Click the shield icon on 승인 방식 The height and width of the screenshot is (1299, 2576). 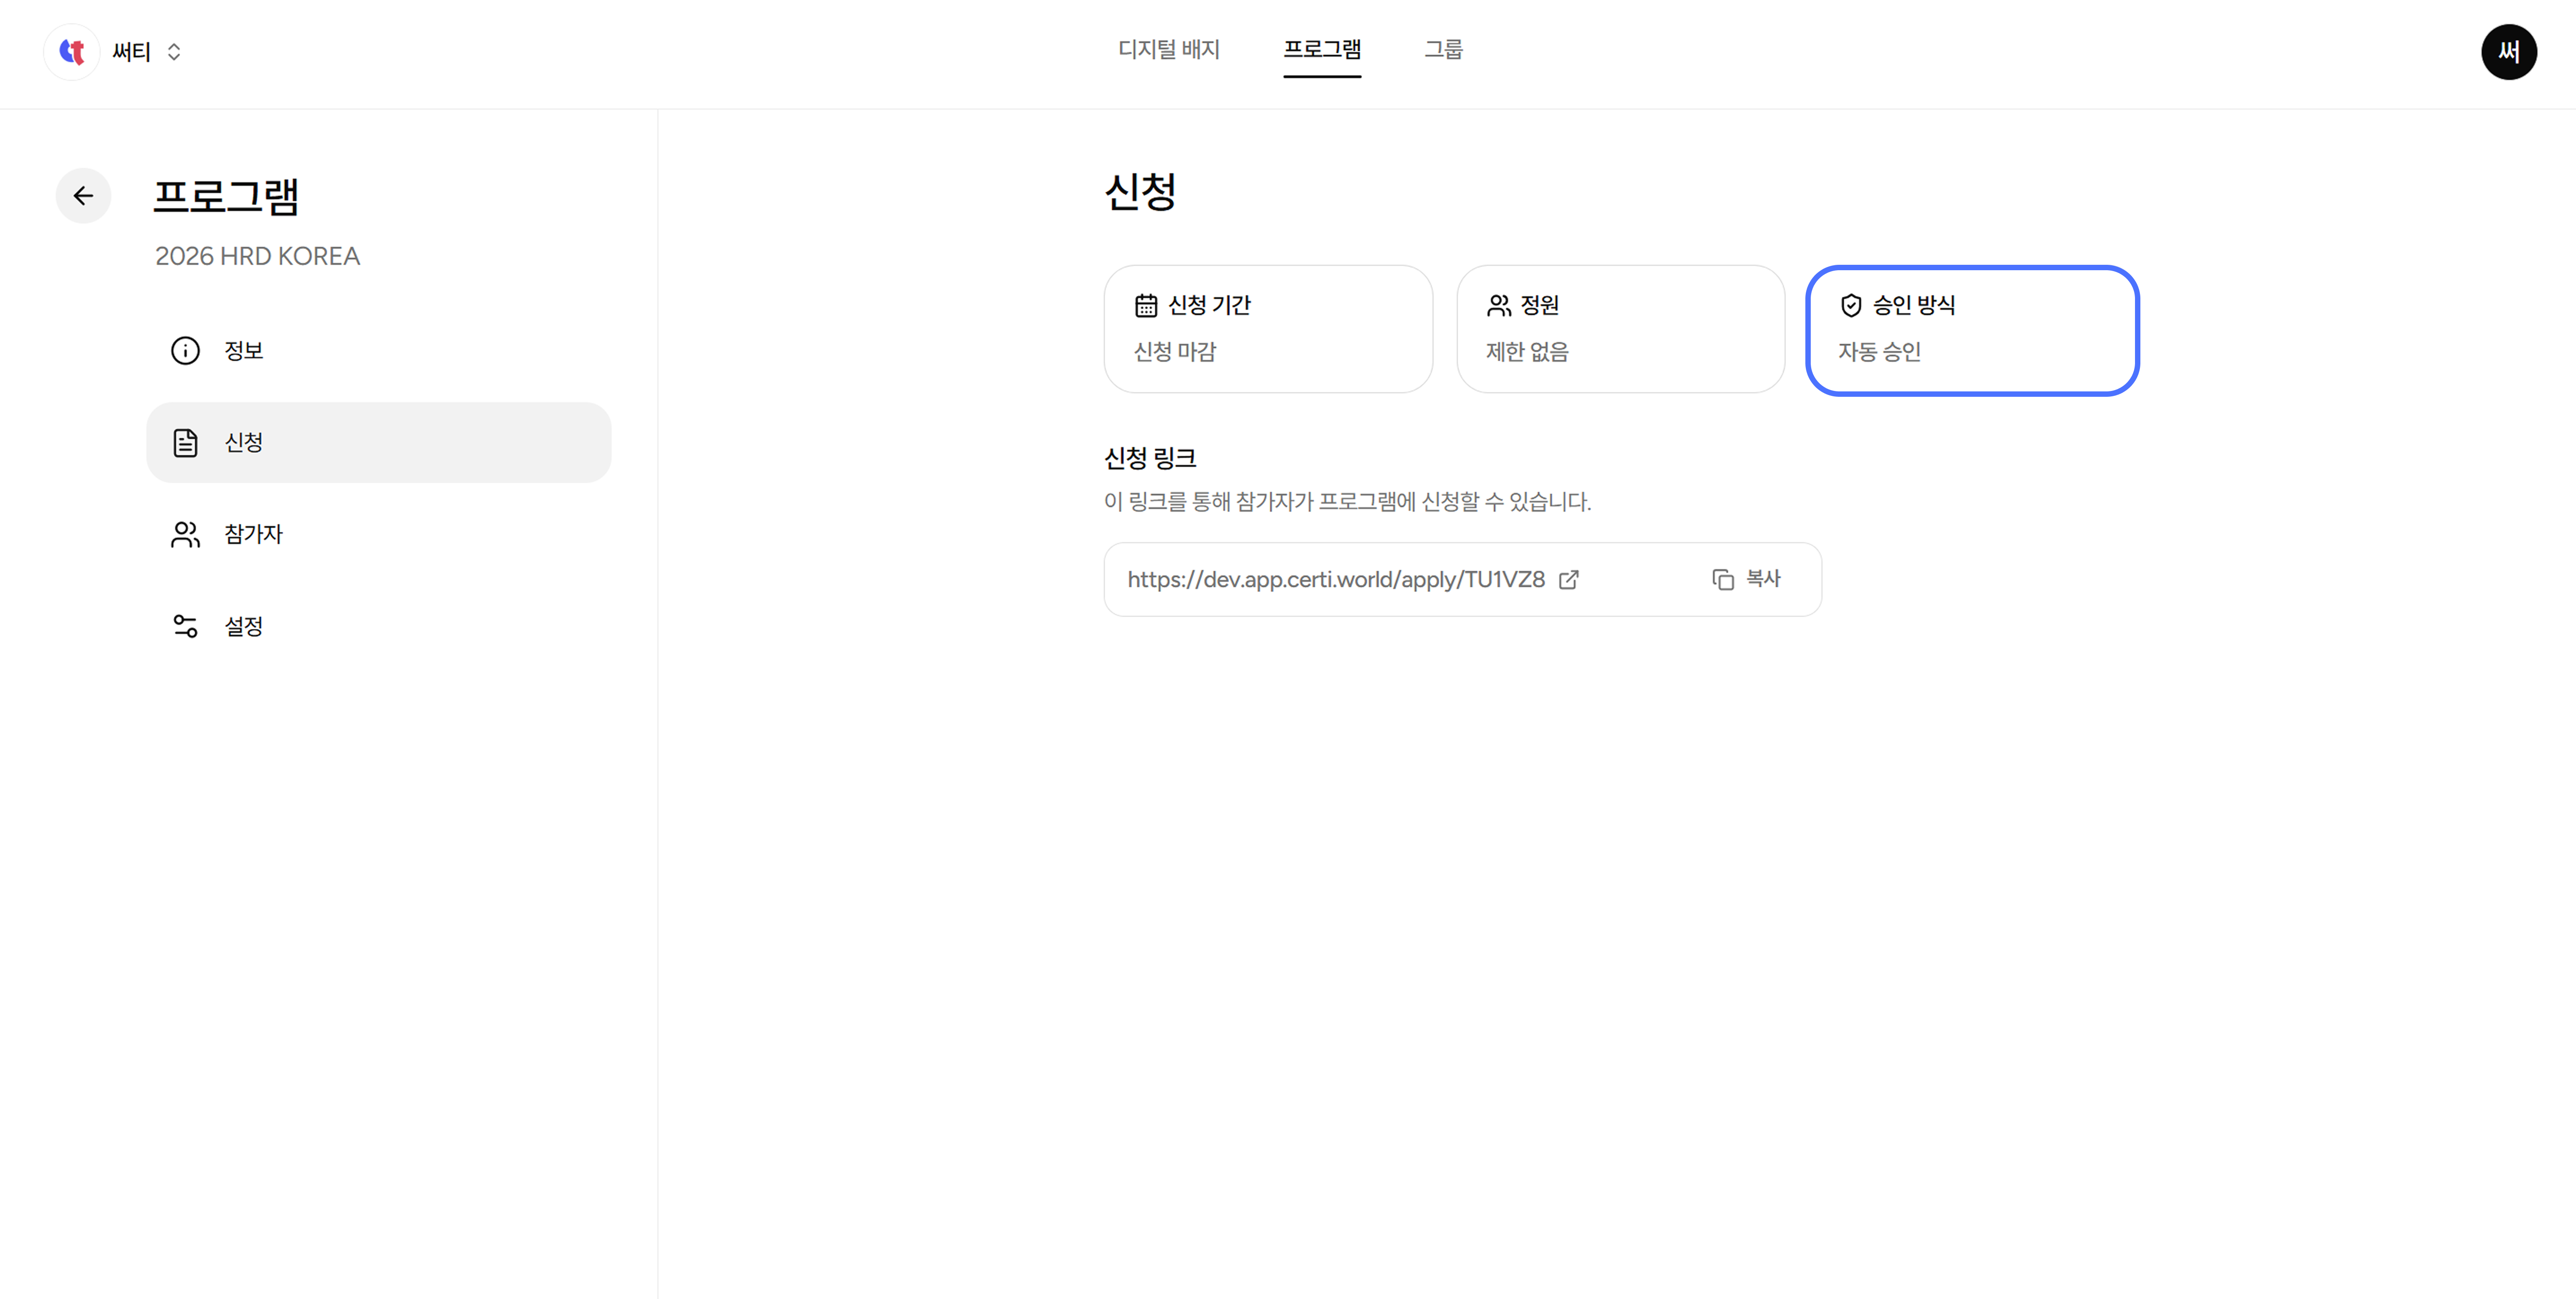pos(1851,306)
